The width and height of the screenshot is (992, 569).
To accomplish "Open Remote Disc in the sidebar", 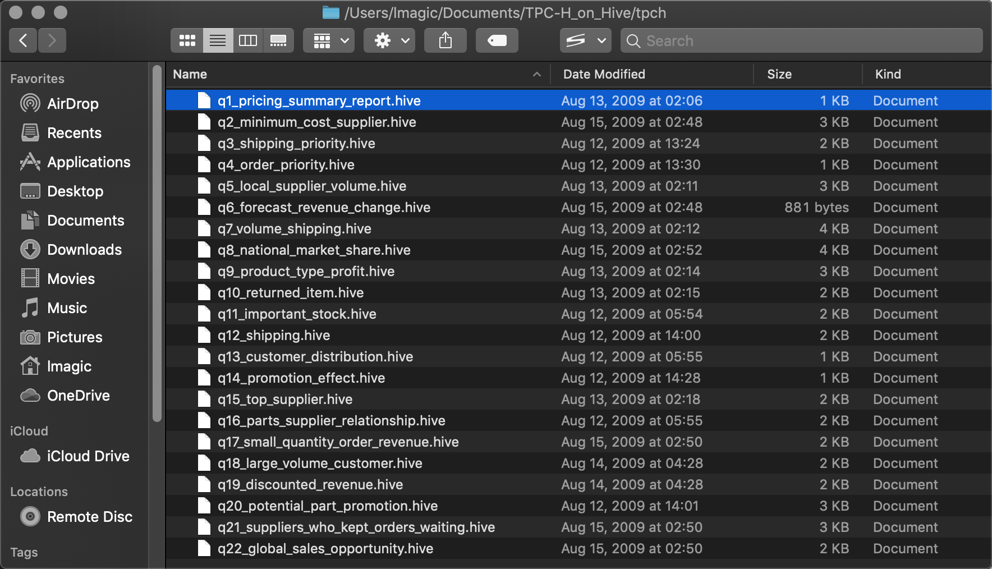I will click(x=73, y=517).
